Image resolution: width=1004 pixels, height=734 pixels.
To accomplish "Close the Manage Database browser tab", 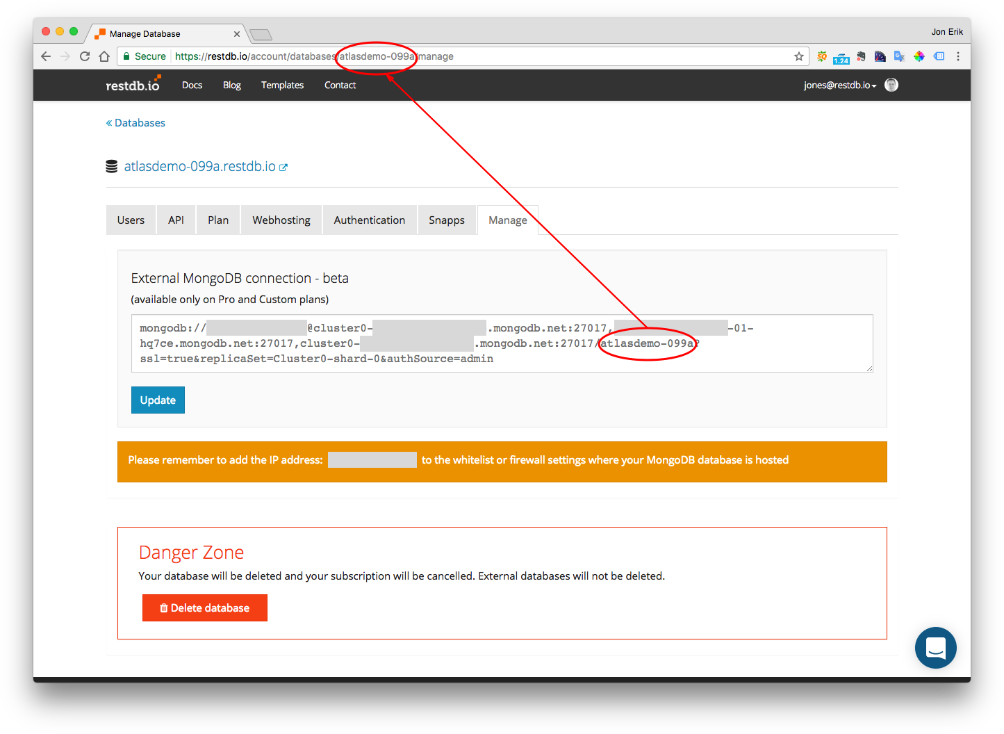I will pos(237,33).
